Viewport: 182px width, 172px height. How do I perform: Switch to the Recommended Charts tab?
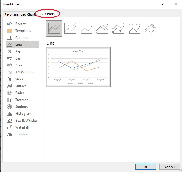coord(20,14)
